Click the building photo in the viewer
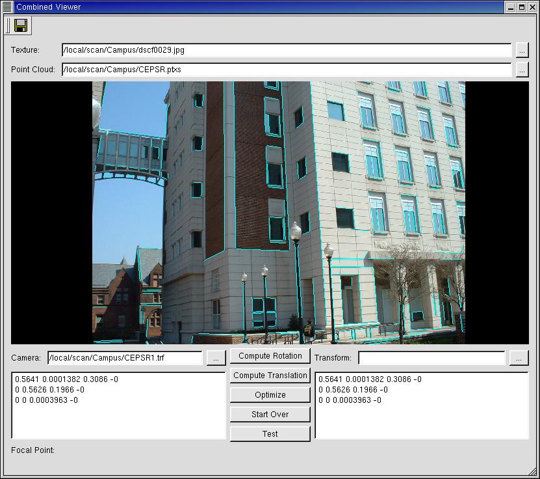The width and height of the screenshot is (540, 479). [x=278, y=212]
